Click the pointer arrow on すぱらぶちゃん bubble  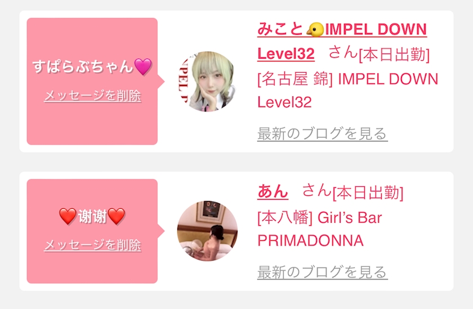[161, 82]
